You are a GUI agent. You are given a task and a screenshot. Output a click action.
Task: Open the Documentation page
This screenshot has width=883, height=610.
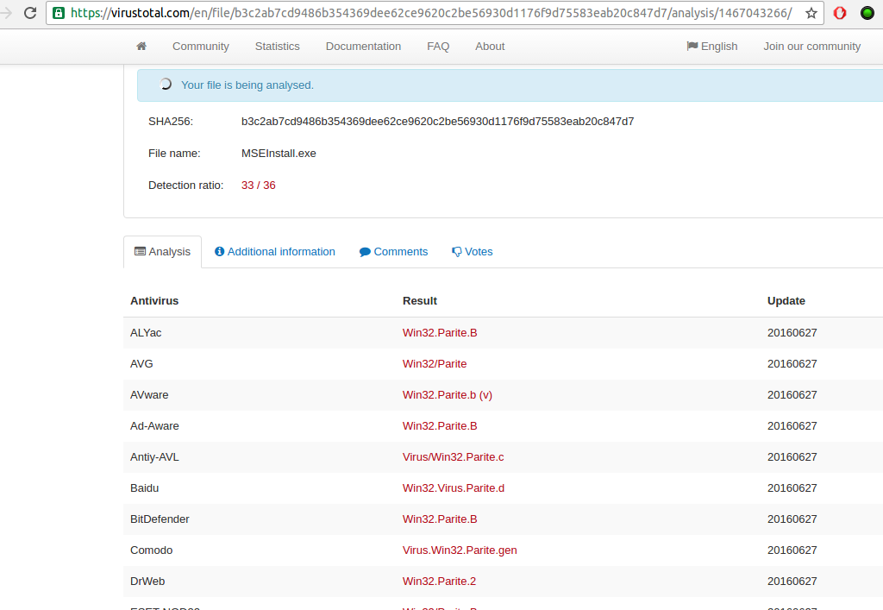[x=363, y=47]
